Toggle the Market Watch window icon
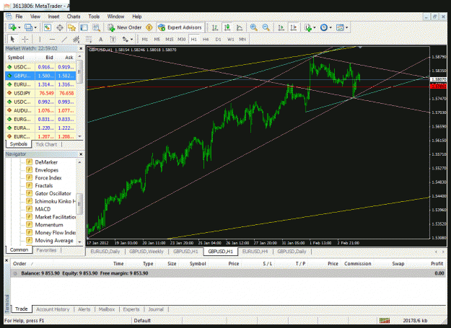Image resolution: width=451 pixels, height=328 pixels. coord(48,27)
